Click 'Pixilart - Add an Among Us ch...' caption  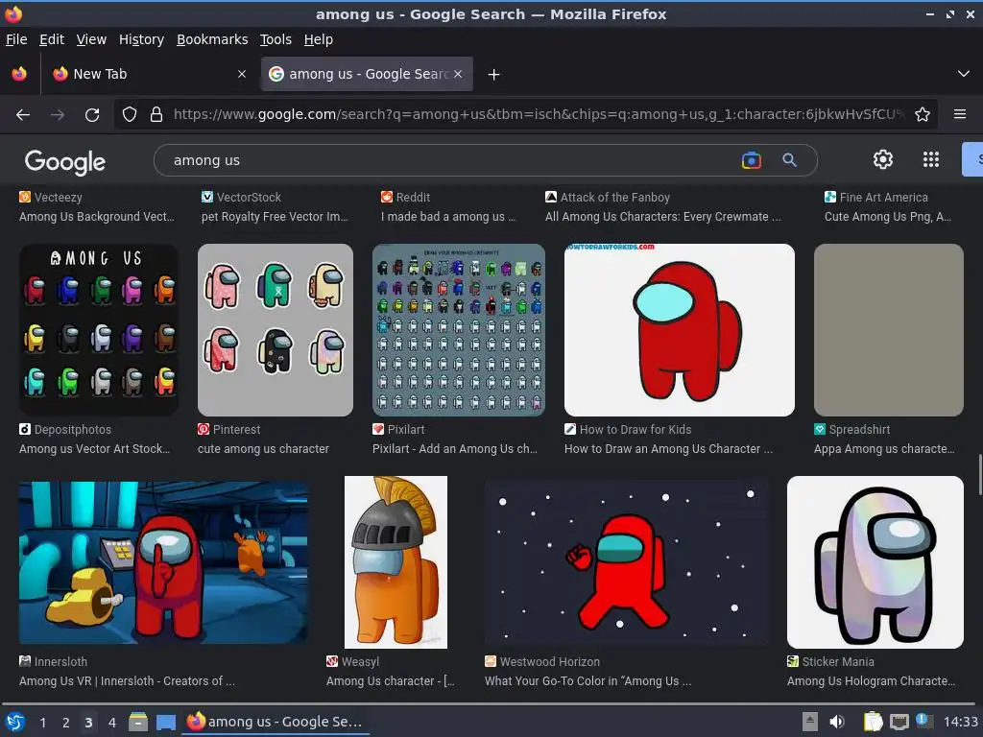[455, 449]
